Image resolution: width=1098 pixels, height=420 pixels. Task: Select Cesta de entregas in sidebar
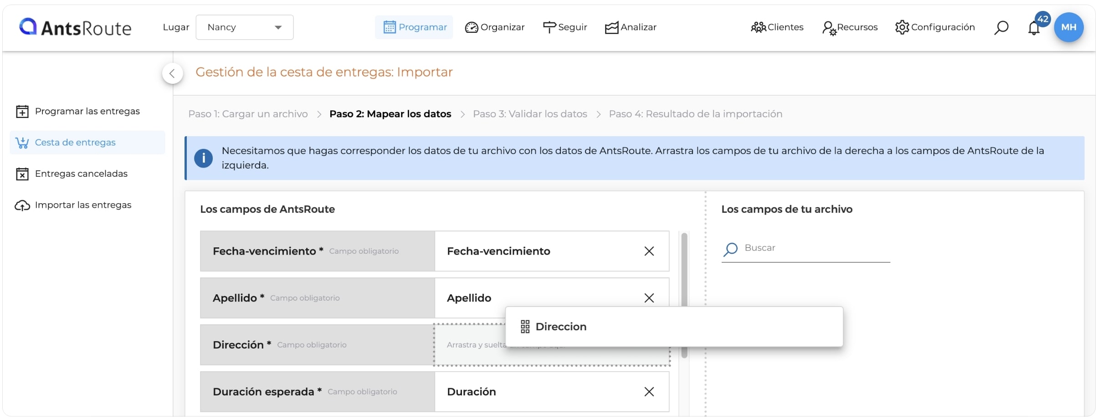click(x=87, y=143)
